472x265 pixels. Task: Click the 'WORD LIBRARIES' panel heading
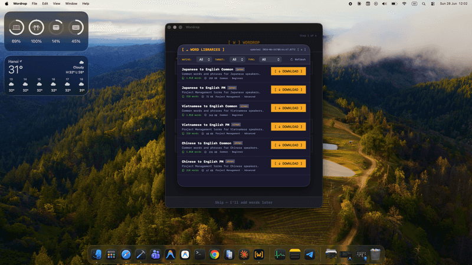[203, 49]
